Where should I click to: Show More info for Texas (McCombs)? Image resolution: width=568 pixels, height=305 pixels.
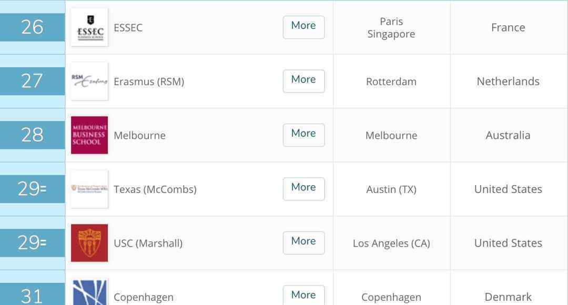(303, 189)
